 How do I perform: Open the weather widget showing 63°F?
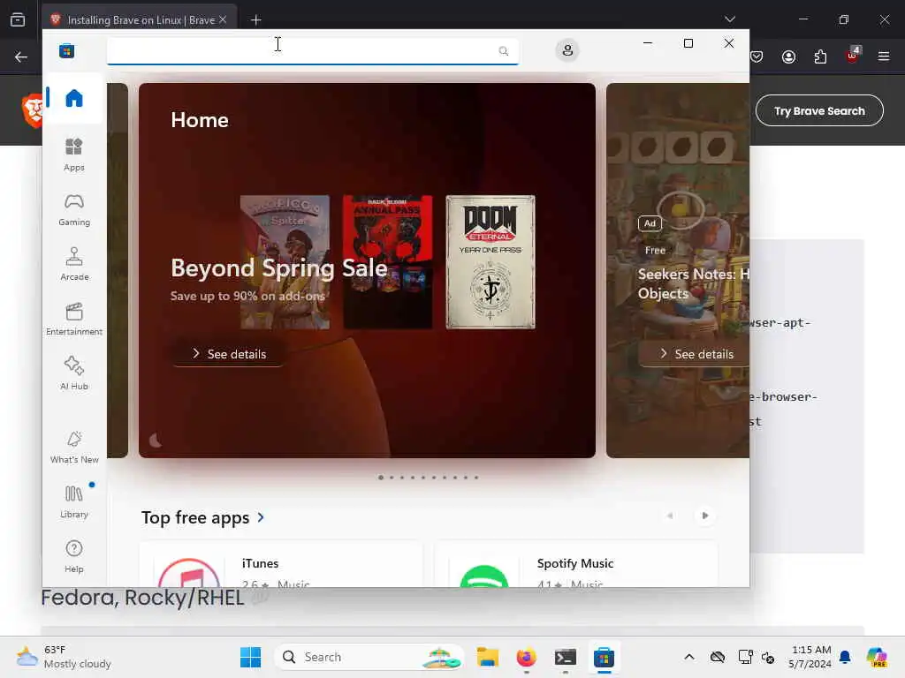(64, 657)
